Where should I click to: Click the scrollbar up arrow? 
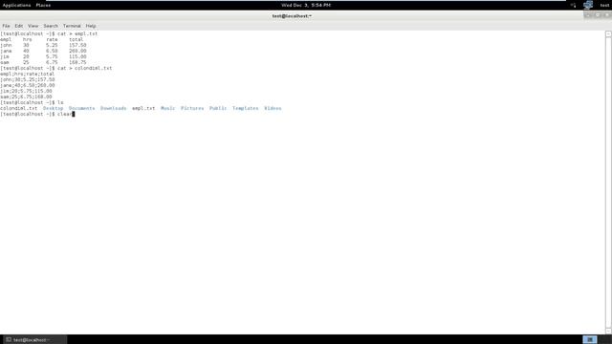608,34
